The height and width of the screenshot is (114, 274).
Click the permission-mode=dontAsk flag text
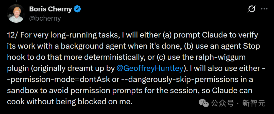point(59,79)
